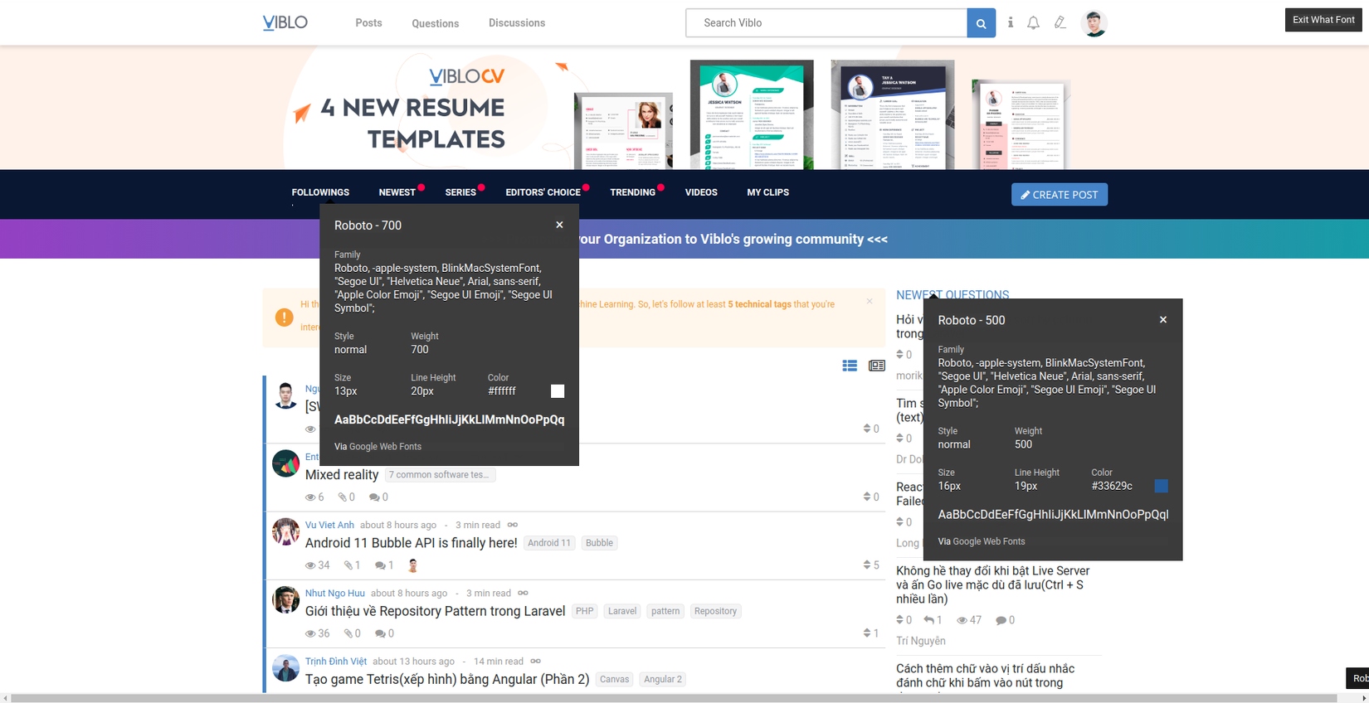Click the CREATE POST button
Screen dimensions: 1369x703
[1060, 195]
